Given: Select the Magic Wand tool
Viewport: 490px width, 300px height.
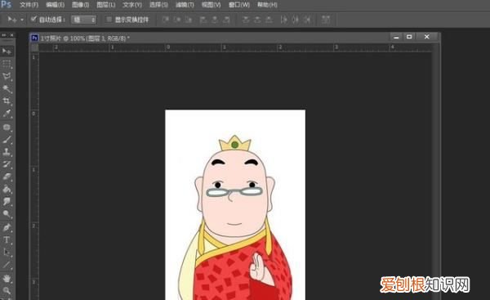Looking at the screenshot, I should point(7,89).
